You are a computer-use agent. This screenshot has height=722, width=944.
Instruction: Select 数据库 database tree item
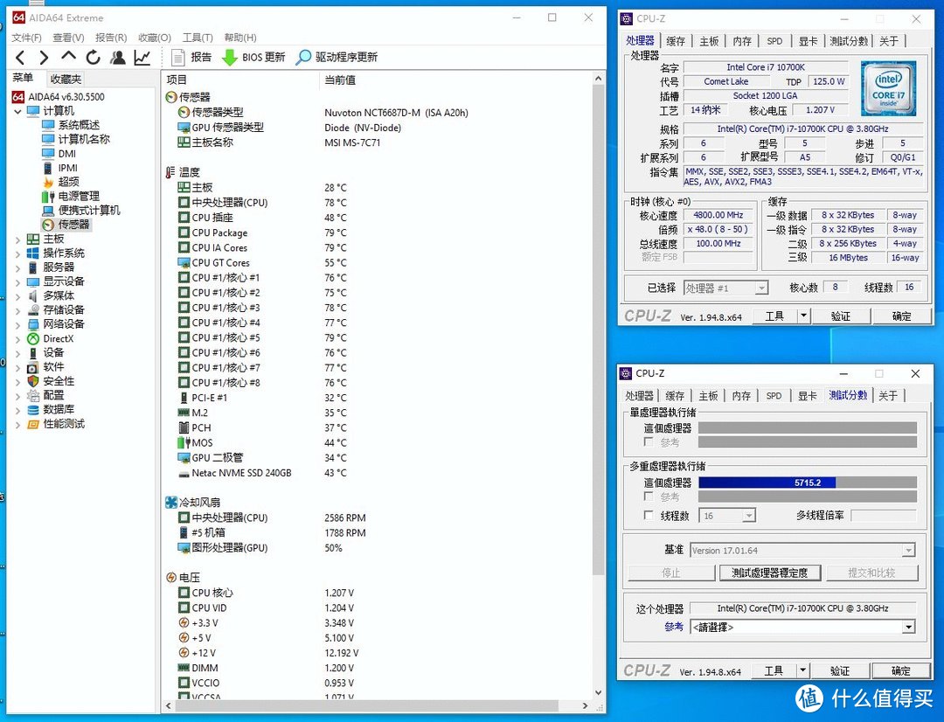click(52, 409)
